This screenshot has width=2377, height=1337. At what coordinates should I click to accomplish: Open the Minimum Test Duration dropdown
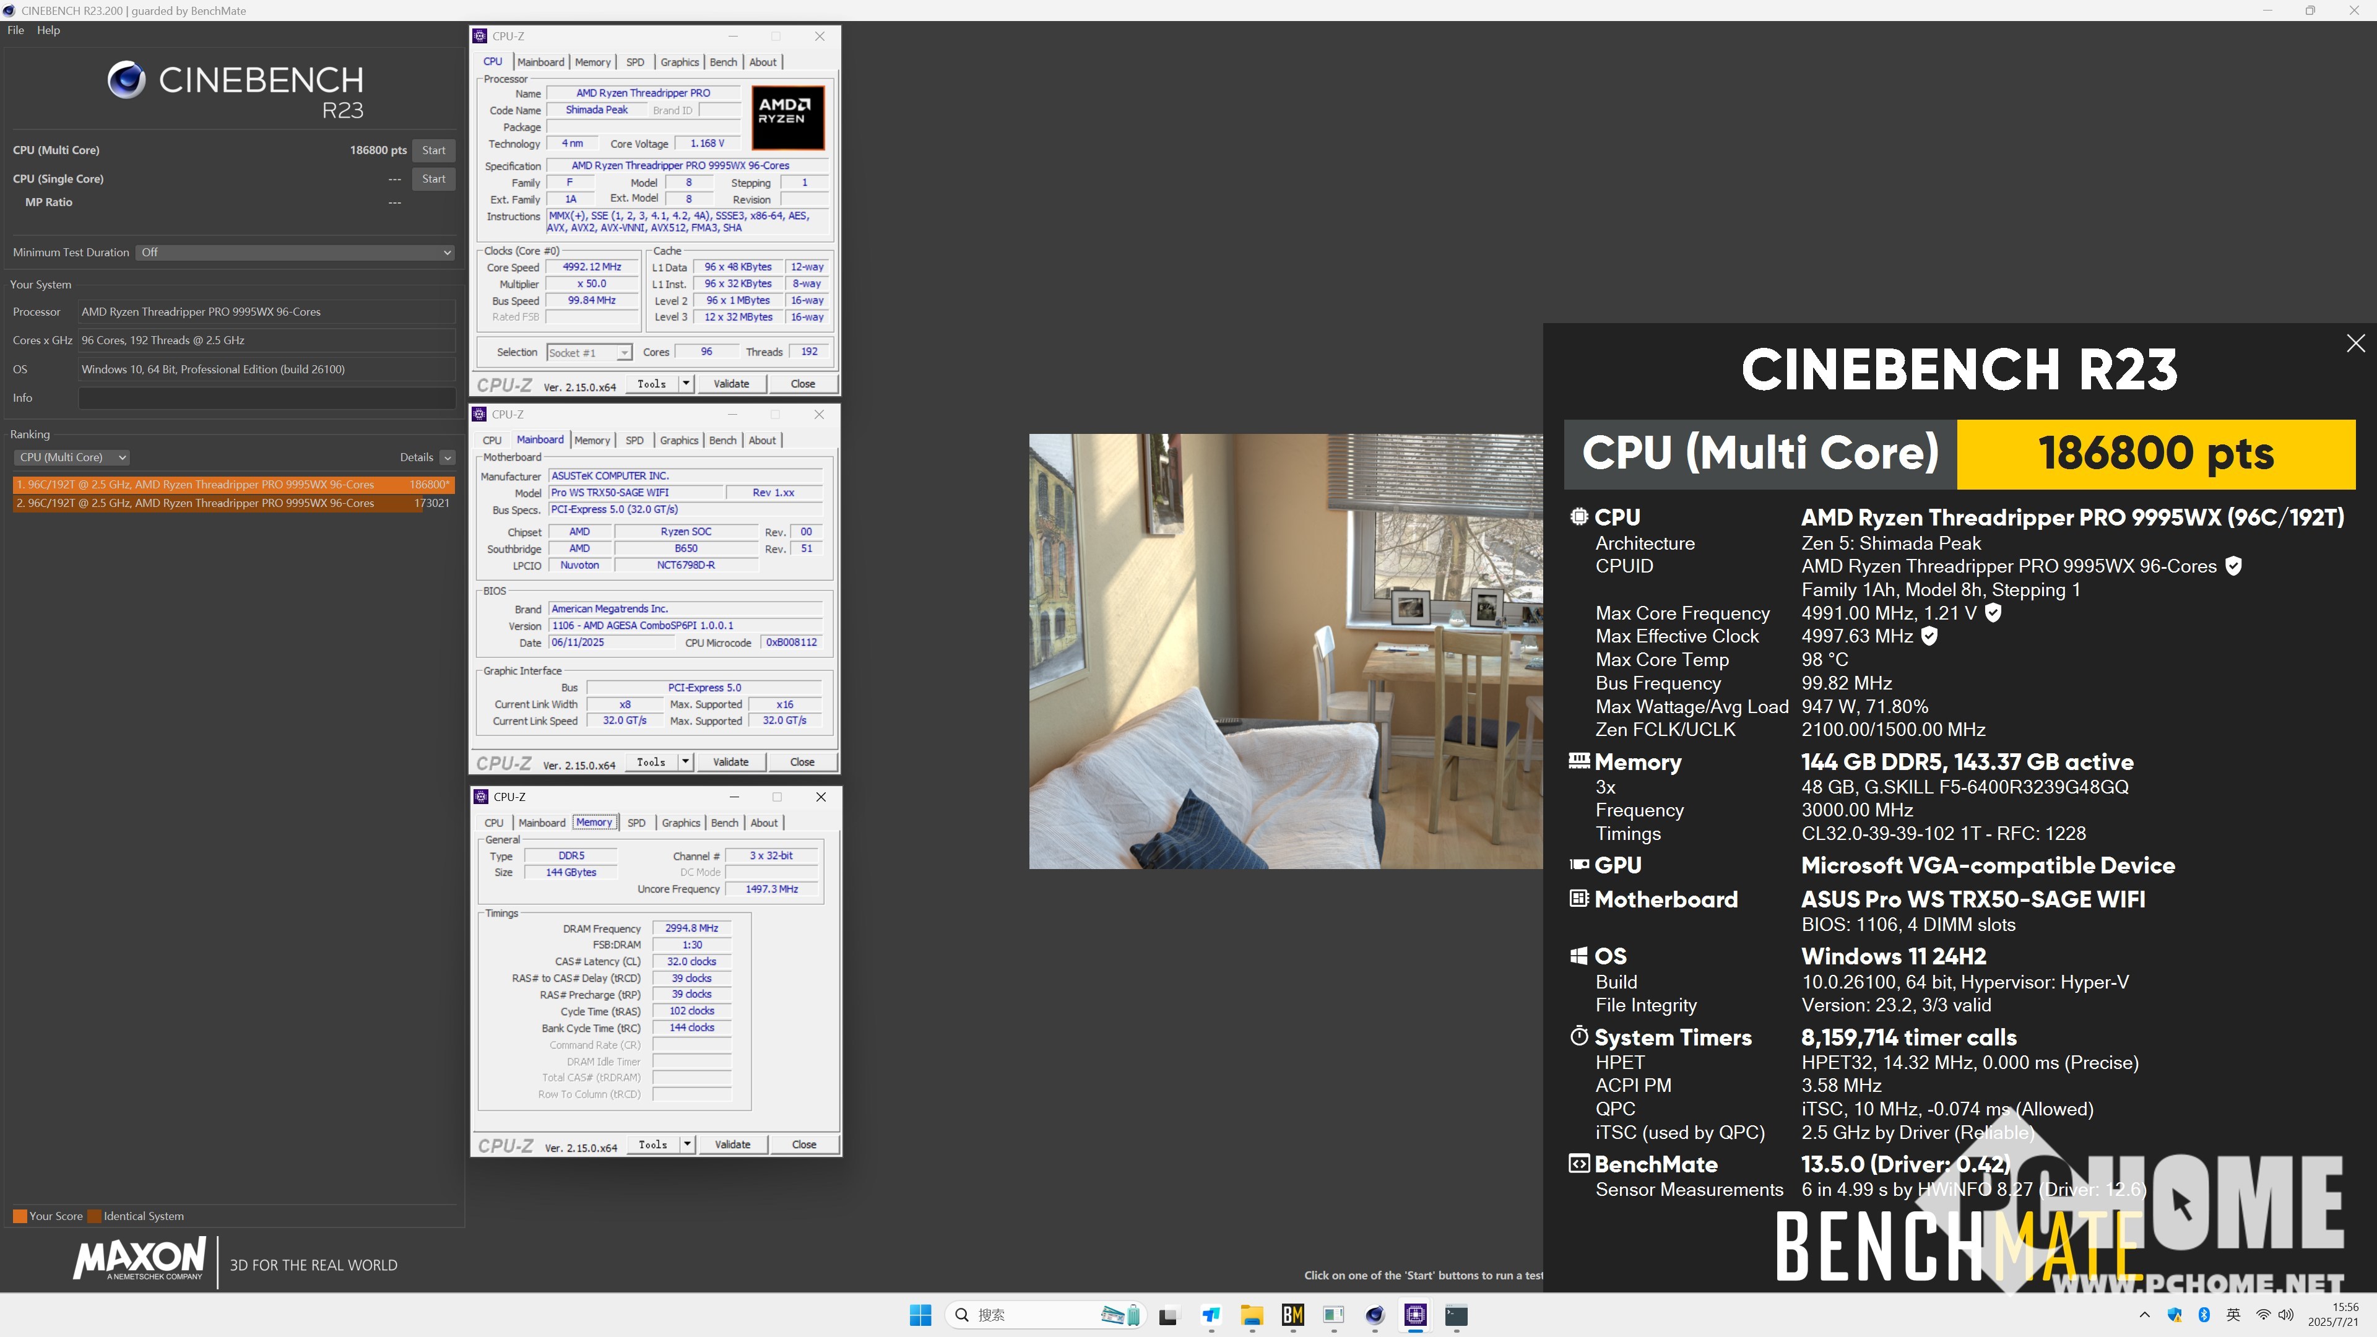point(295,252)
